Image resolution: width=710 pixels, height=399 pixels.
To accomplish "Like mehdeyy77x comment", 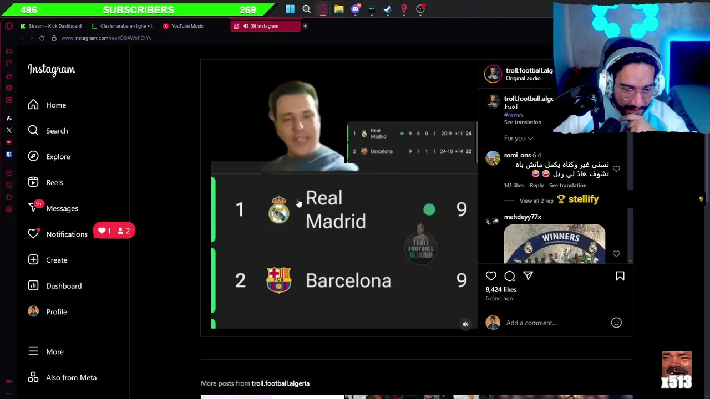I will click(616, 254).
